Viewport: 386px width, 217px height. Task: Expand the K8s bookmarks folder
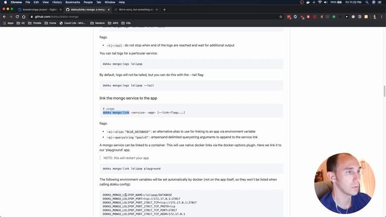(126, 23)
